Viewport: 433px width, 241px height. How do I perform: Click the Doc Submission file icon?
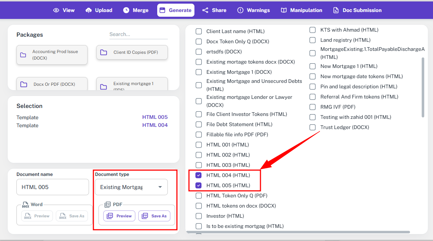pyautogui.click(x=336, y=10)
